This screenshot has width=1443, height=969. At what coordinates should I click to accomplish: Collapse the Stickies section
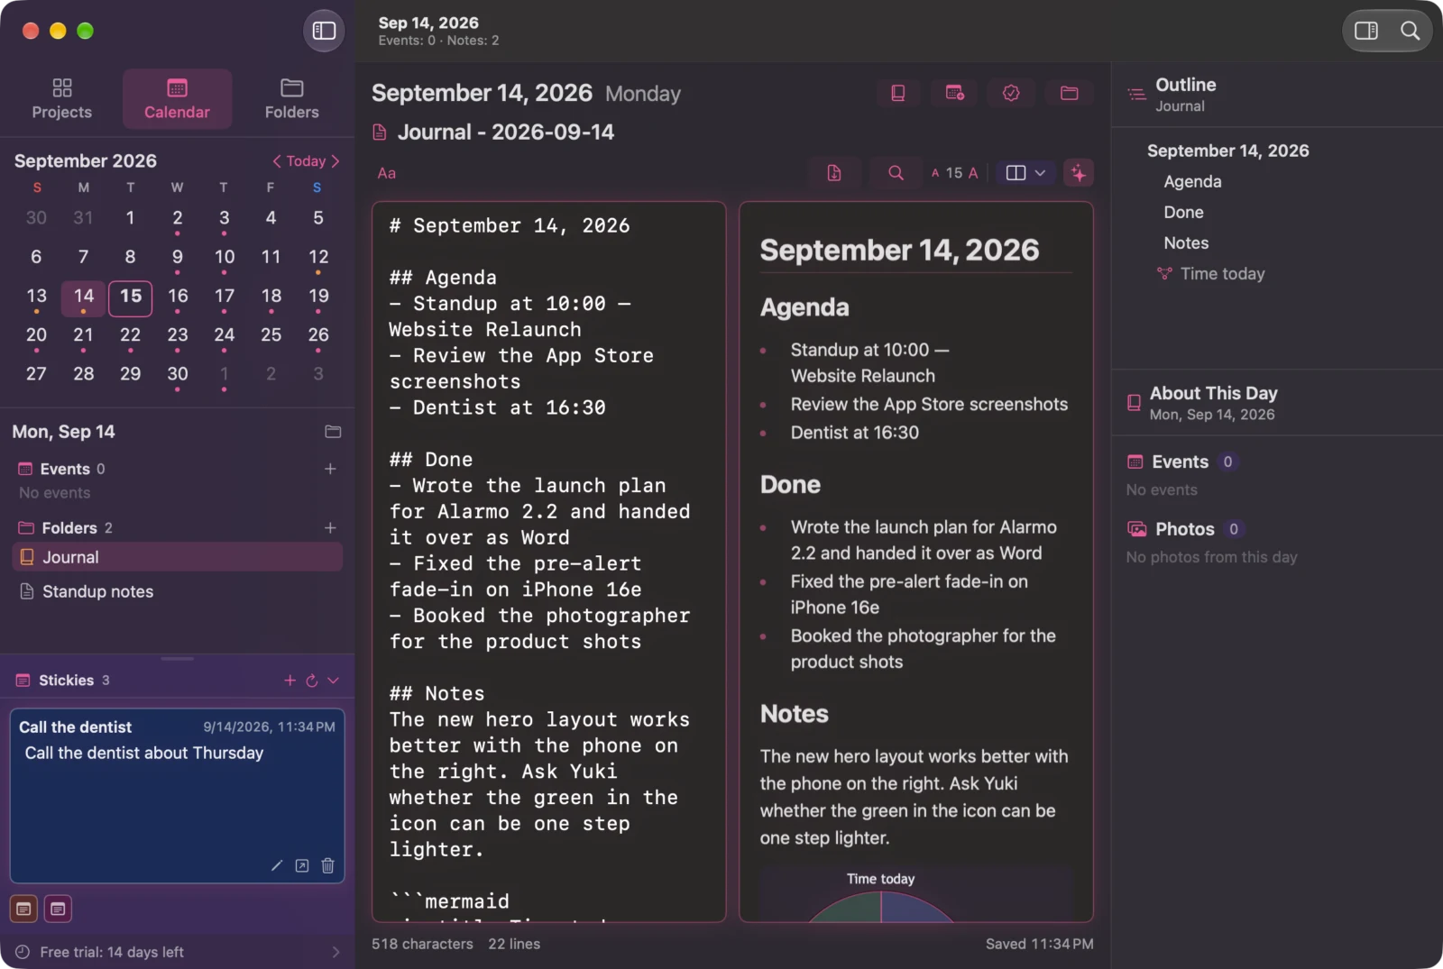pos(333,681)
